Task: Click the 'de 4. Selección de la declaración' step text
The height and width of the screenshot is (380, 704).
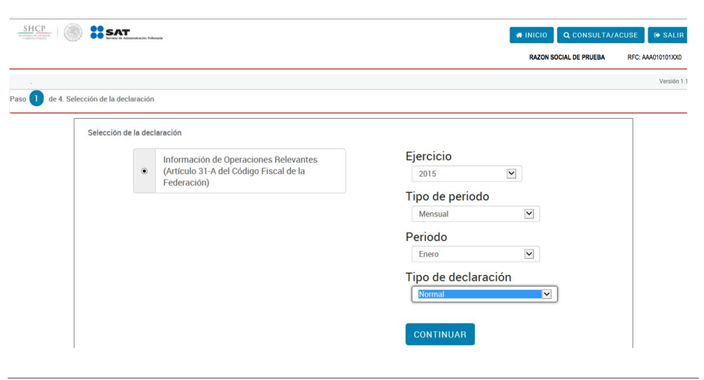Action: [101, 99]
